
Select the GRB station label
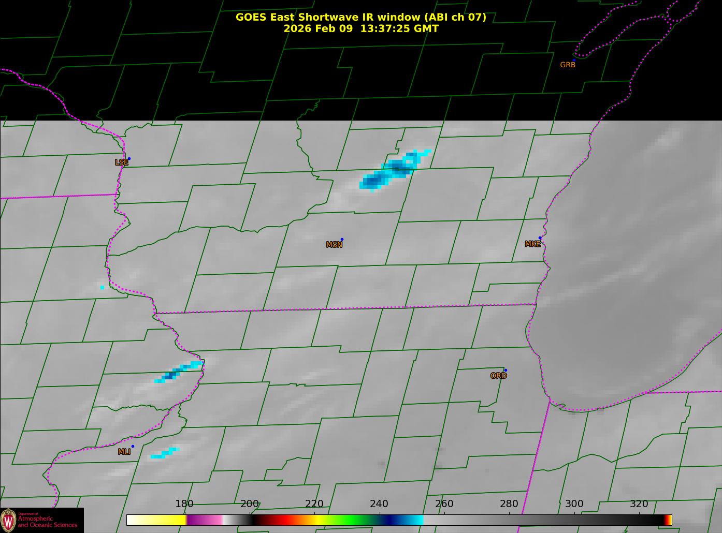pos(568,65)
